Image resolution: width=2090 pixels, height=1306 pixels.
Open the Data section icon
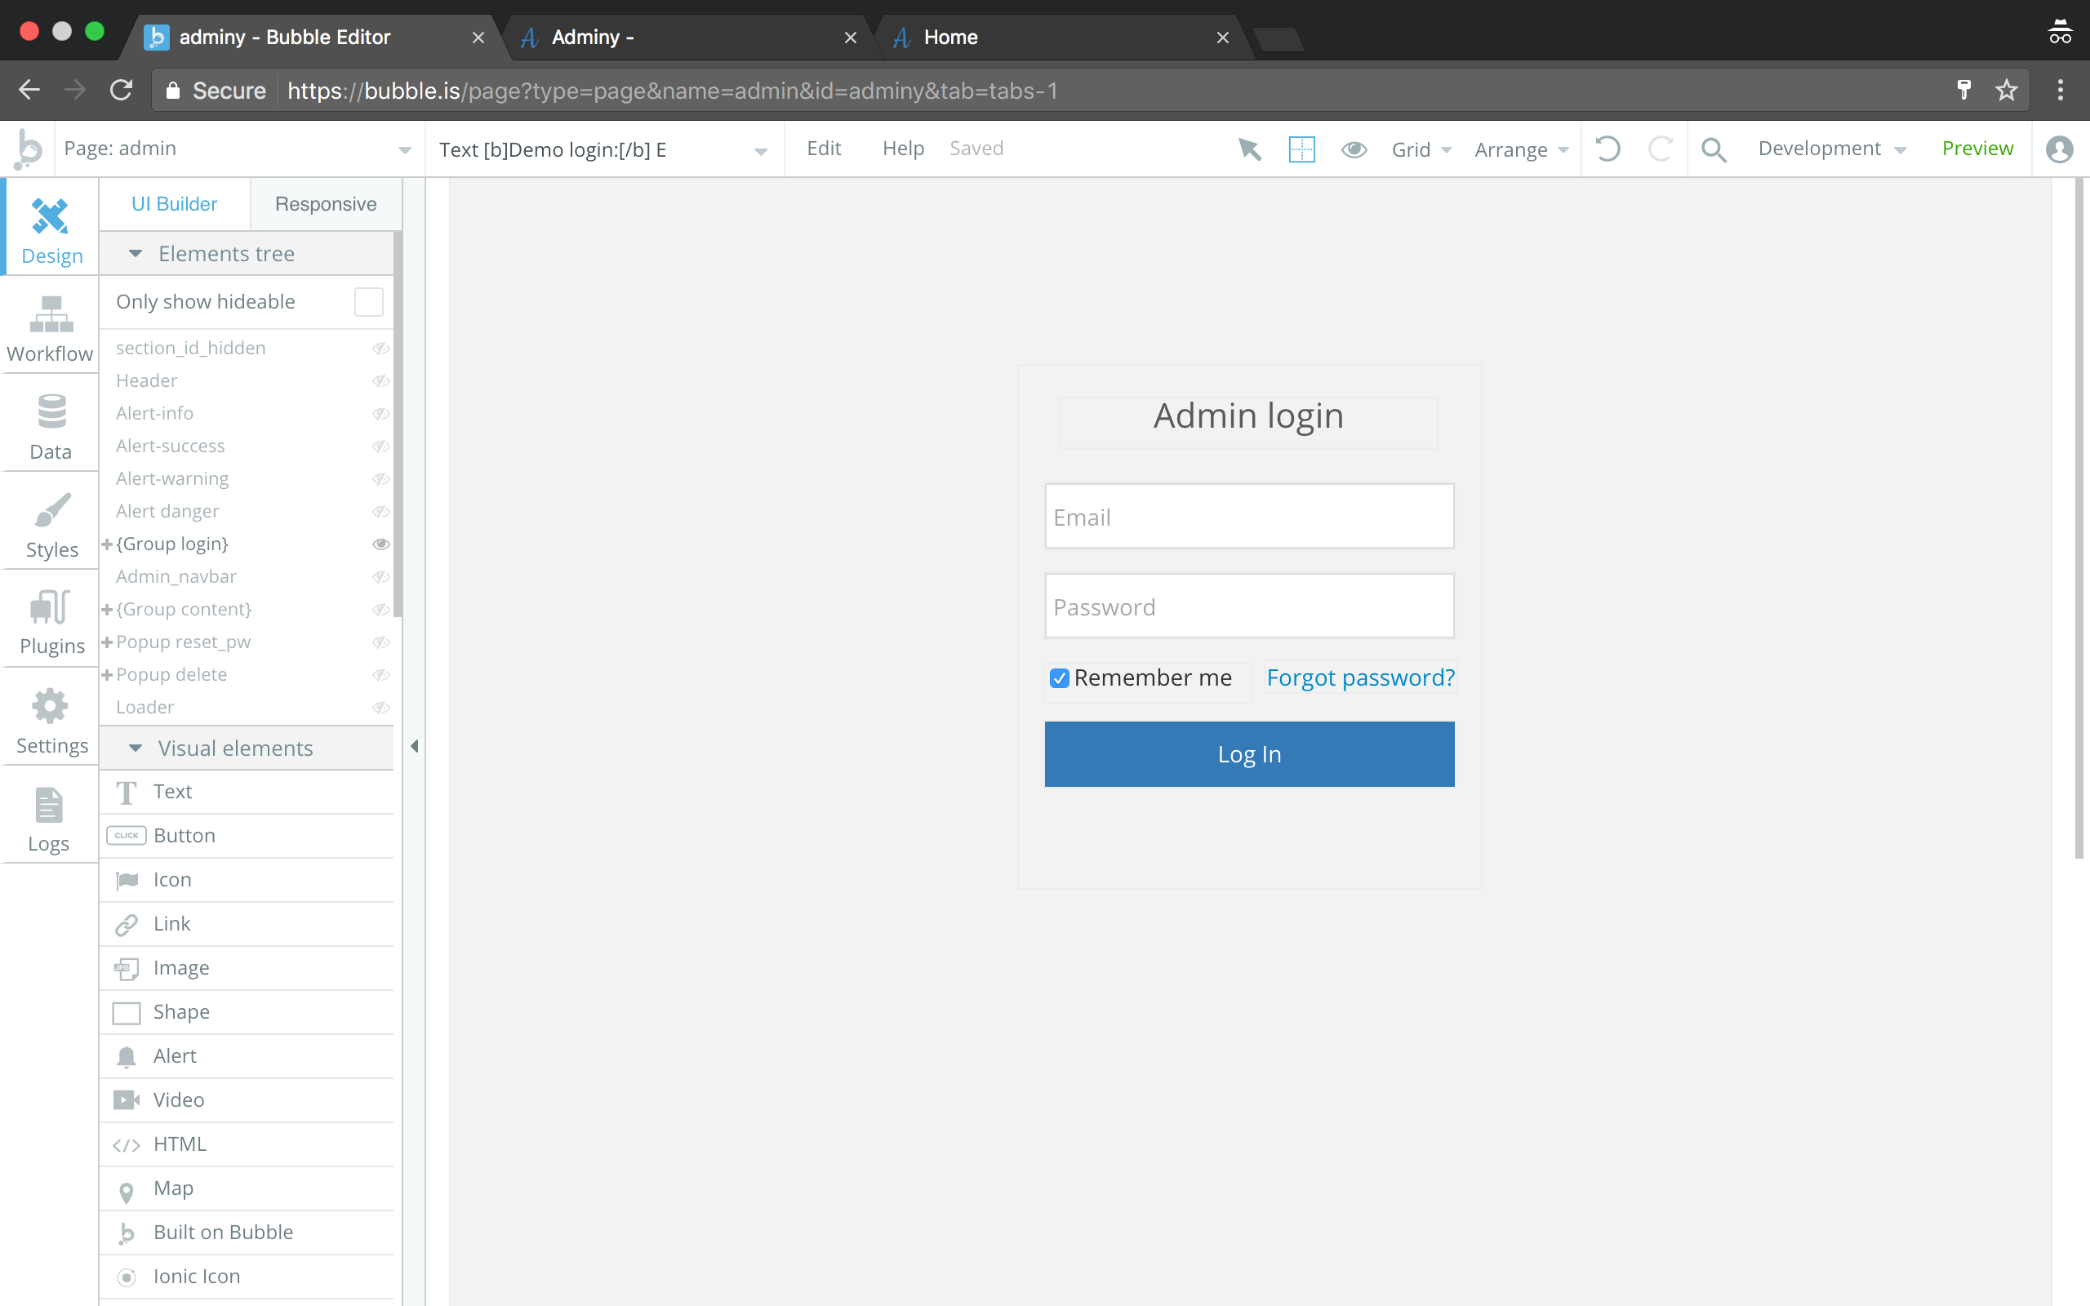(x=51, y=412)
